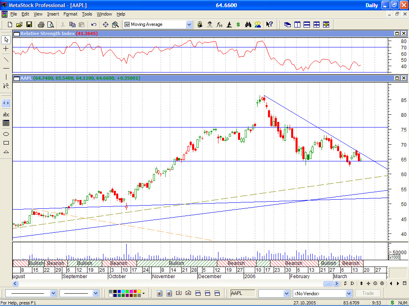Click the grid table tool icon
This screenshot has width=409, height=306.
pyautogui.click(x=6, y=123)
